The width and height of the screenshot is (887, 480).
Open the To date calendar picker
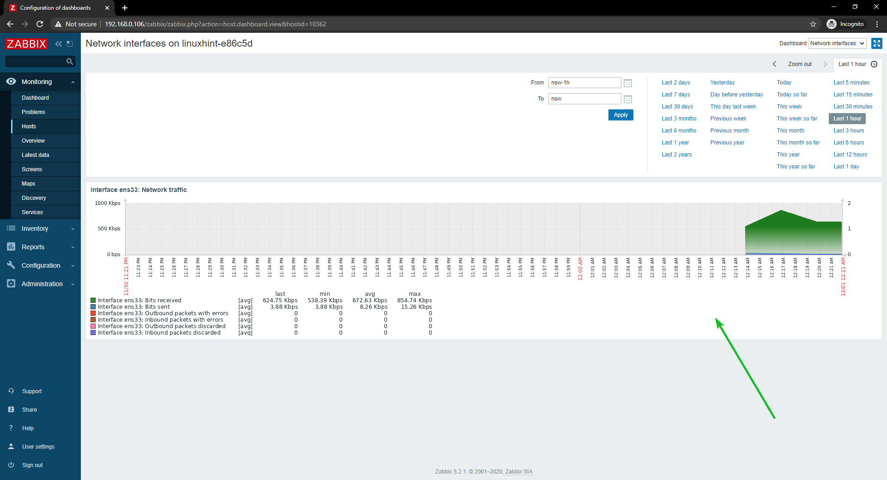click(x=627, y=99)
